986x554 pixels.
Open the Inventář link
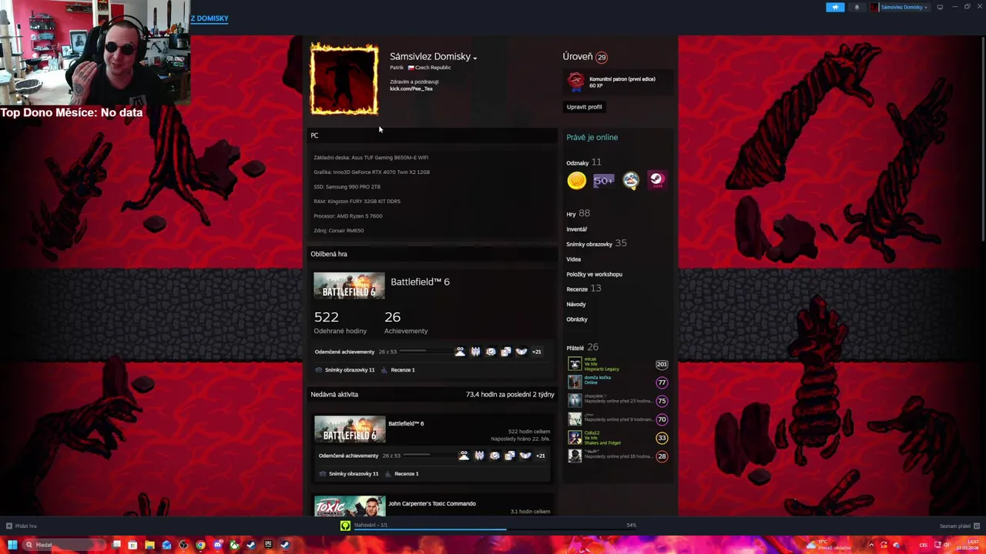coord(576,229)
